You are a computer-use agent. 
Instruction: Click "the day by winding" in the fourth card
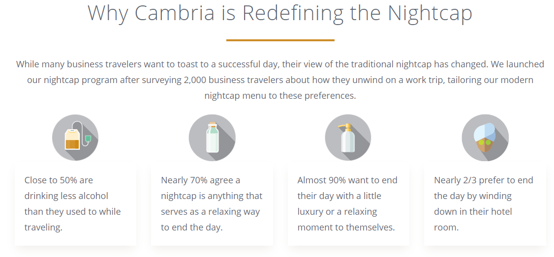click(473, 196)
